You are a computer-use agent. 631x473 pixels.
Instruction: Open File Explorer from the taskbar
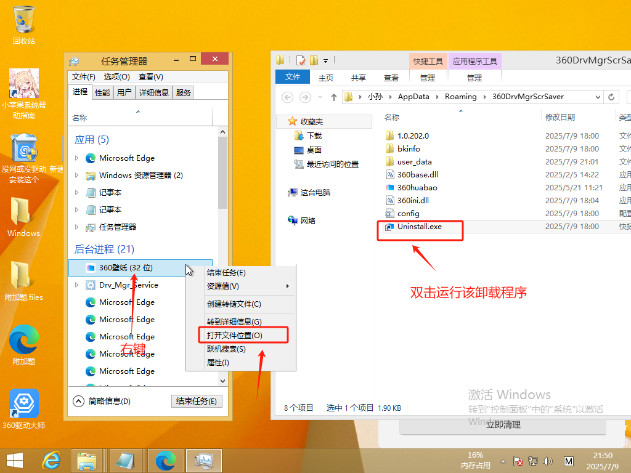(x=86, y=461)
